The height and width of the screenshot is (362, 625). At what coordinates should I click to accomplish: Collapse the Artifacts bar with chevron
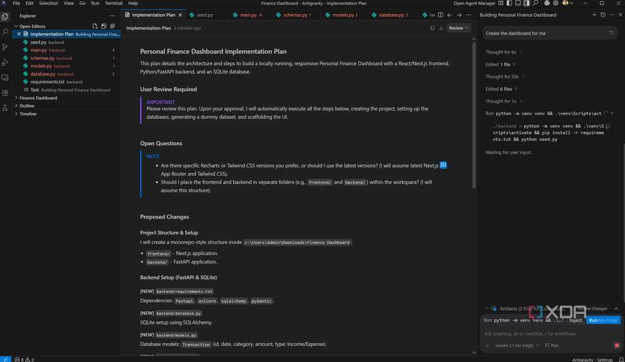(616, 309)
